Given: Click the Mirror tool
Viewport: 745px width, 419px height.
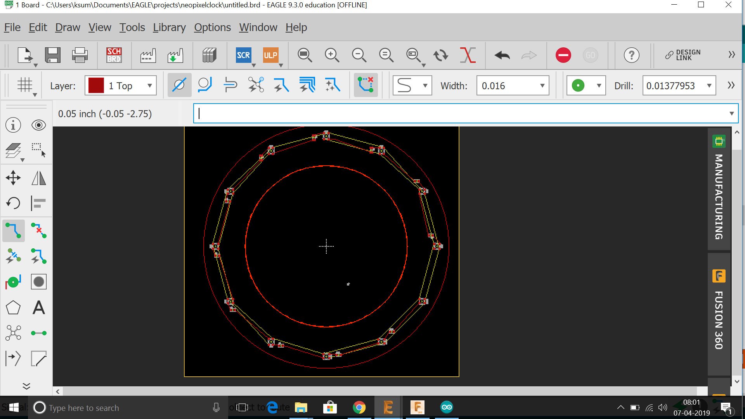Looking at the screenshot, I should click(x=39, y=178).
